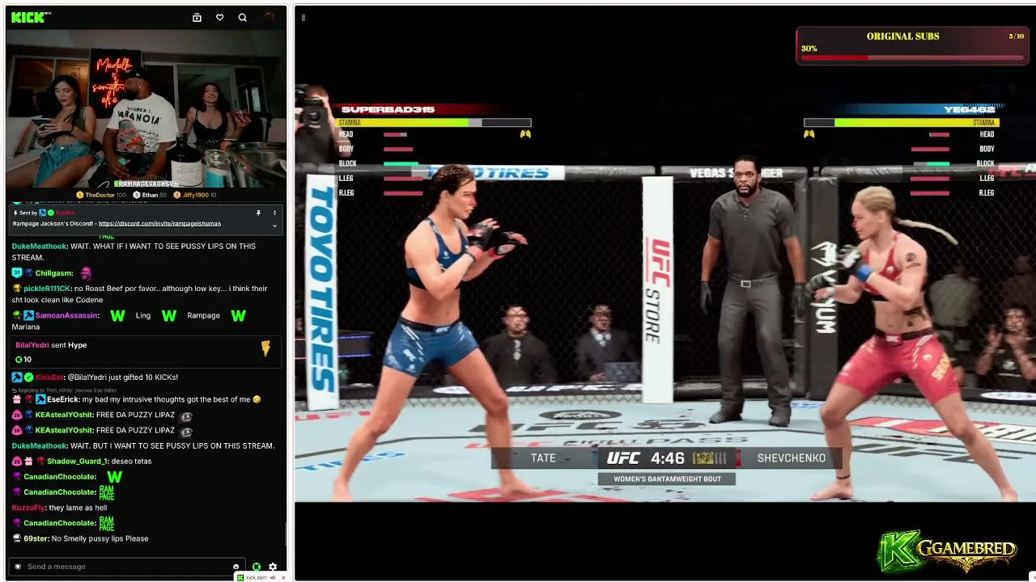This screenshot has height=582, width=1036.
Task: Click the SHEVCHENKO fighter name label
Action: coord(791,458)
